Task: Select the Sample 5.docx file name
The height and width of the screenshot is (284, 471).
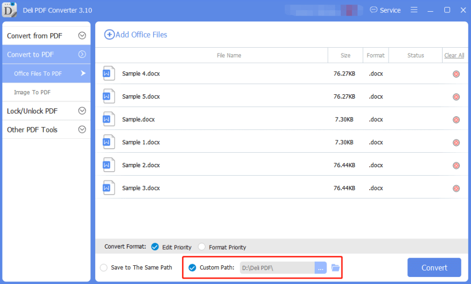Action: (141, 96)
